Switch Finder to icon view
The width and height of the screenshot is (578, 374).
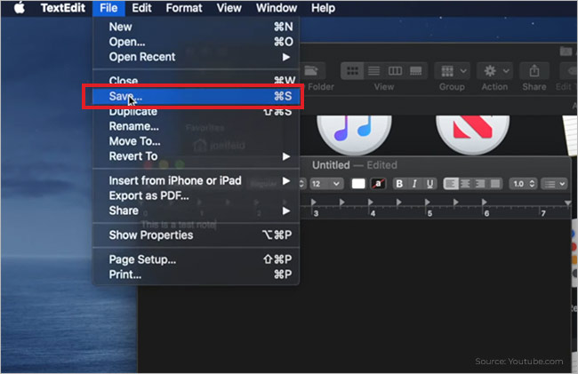coord(352,71)
